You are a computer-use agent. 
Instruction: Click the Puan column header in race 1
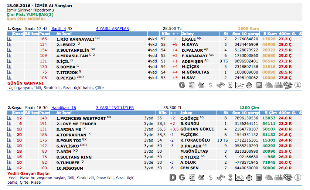click(44, 34)
